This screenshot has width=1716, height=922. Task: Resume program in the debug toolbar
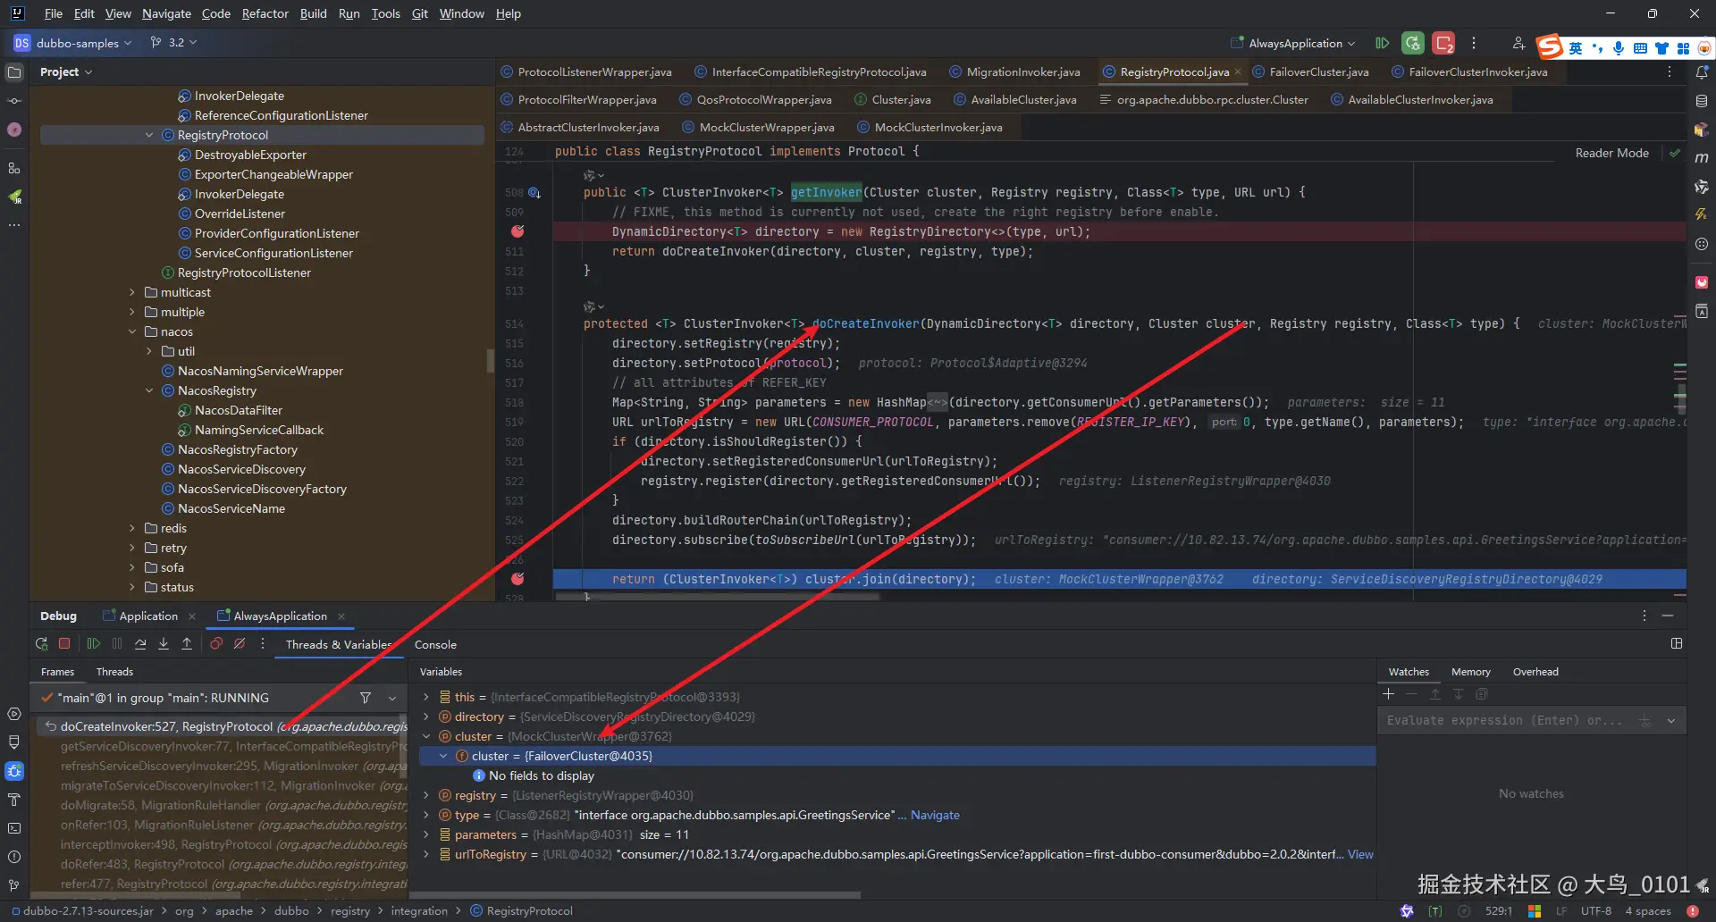(94, 644)
